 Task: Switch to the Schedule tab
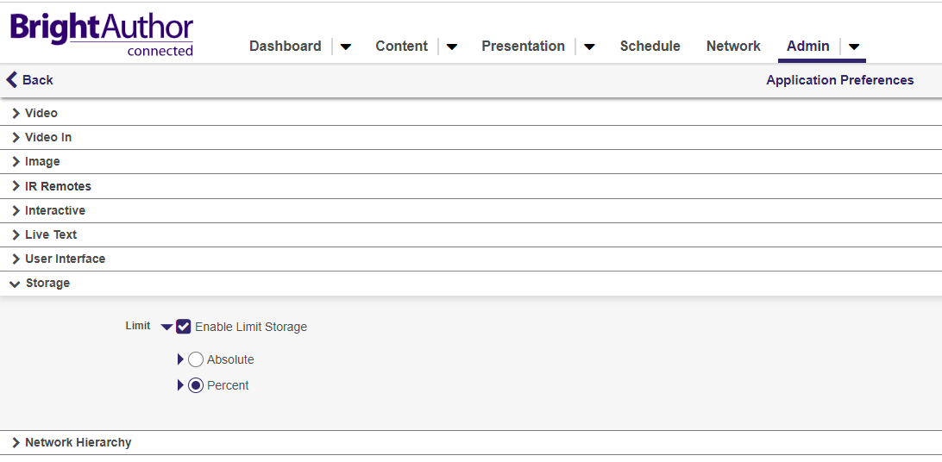[x=650, y=47]
